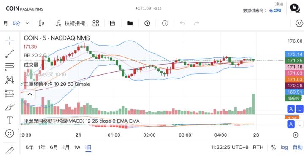
Task: Click the 172.14 blue price label
Action: tap(294, 54)
